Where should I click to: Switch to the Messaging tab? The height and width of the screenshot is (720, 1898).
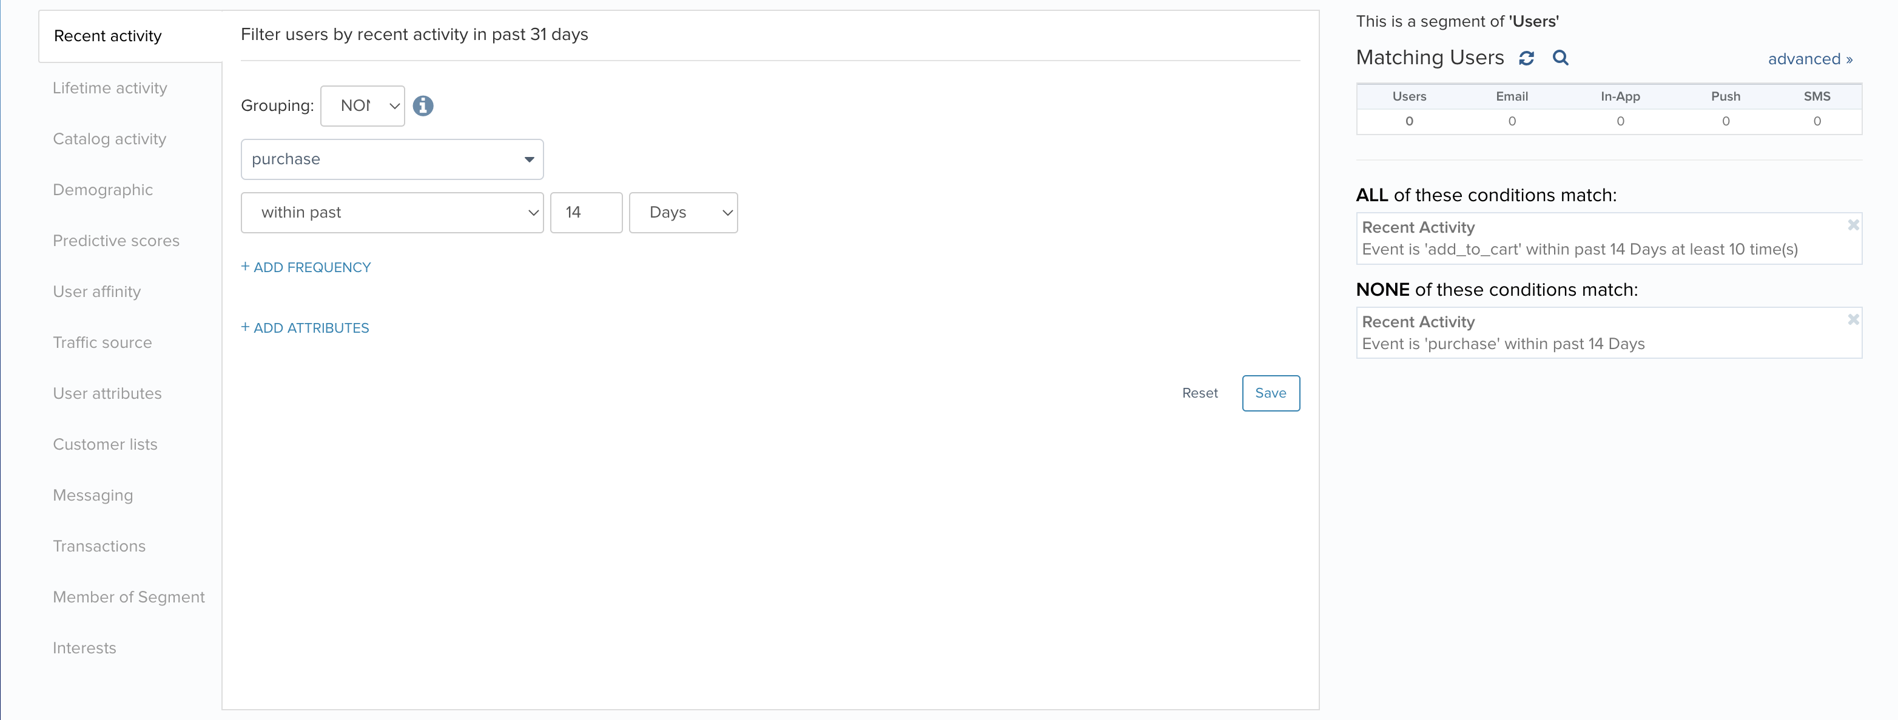(x=93, y=496)
